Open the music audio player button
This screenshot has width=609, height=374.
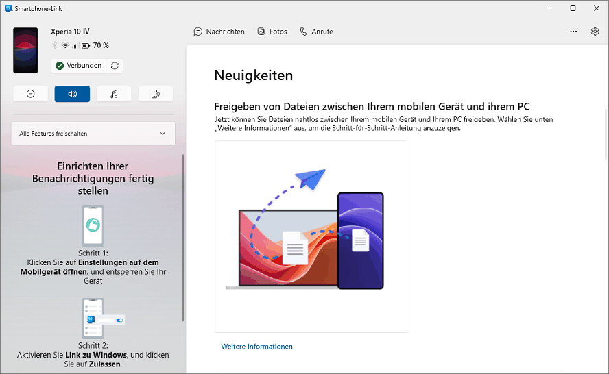click(x=114, y=94)
